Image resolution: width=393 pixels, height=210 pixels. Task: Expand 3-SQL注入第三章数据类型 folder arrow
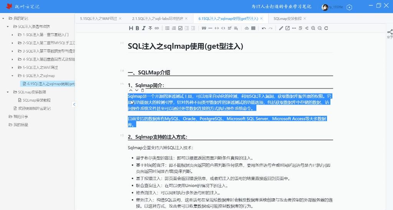(x=13, y=51)
